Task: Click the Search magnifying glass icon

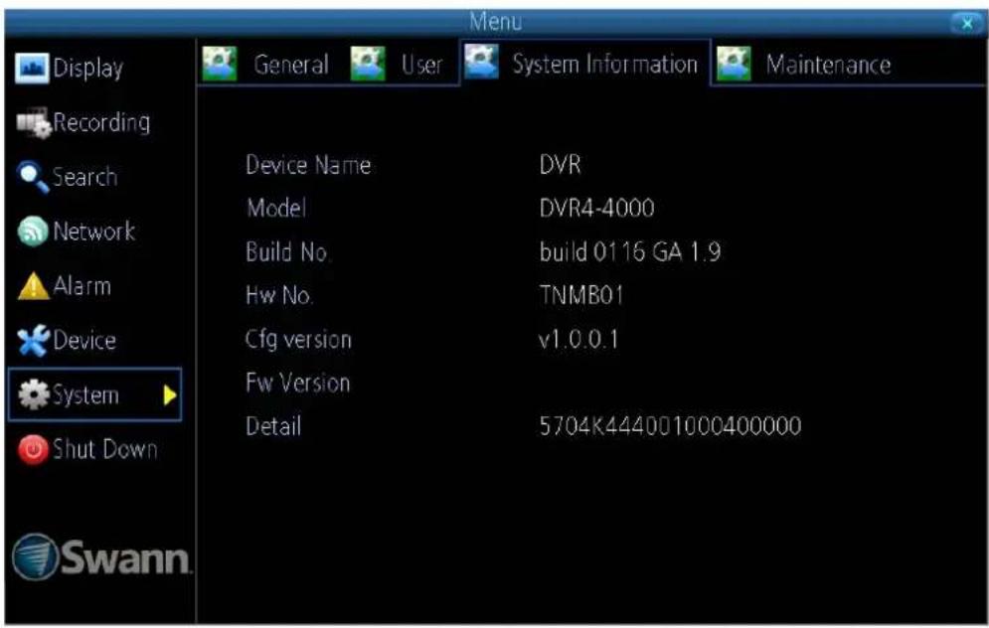Action: [x=33, y=177]
